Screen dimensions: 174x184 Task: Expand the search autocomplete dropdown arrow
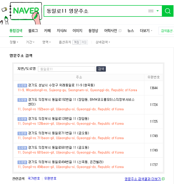pos(157,11)
